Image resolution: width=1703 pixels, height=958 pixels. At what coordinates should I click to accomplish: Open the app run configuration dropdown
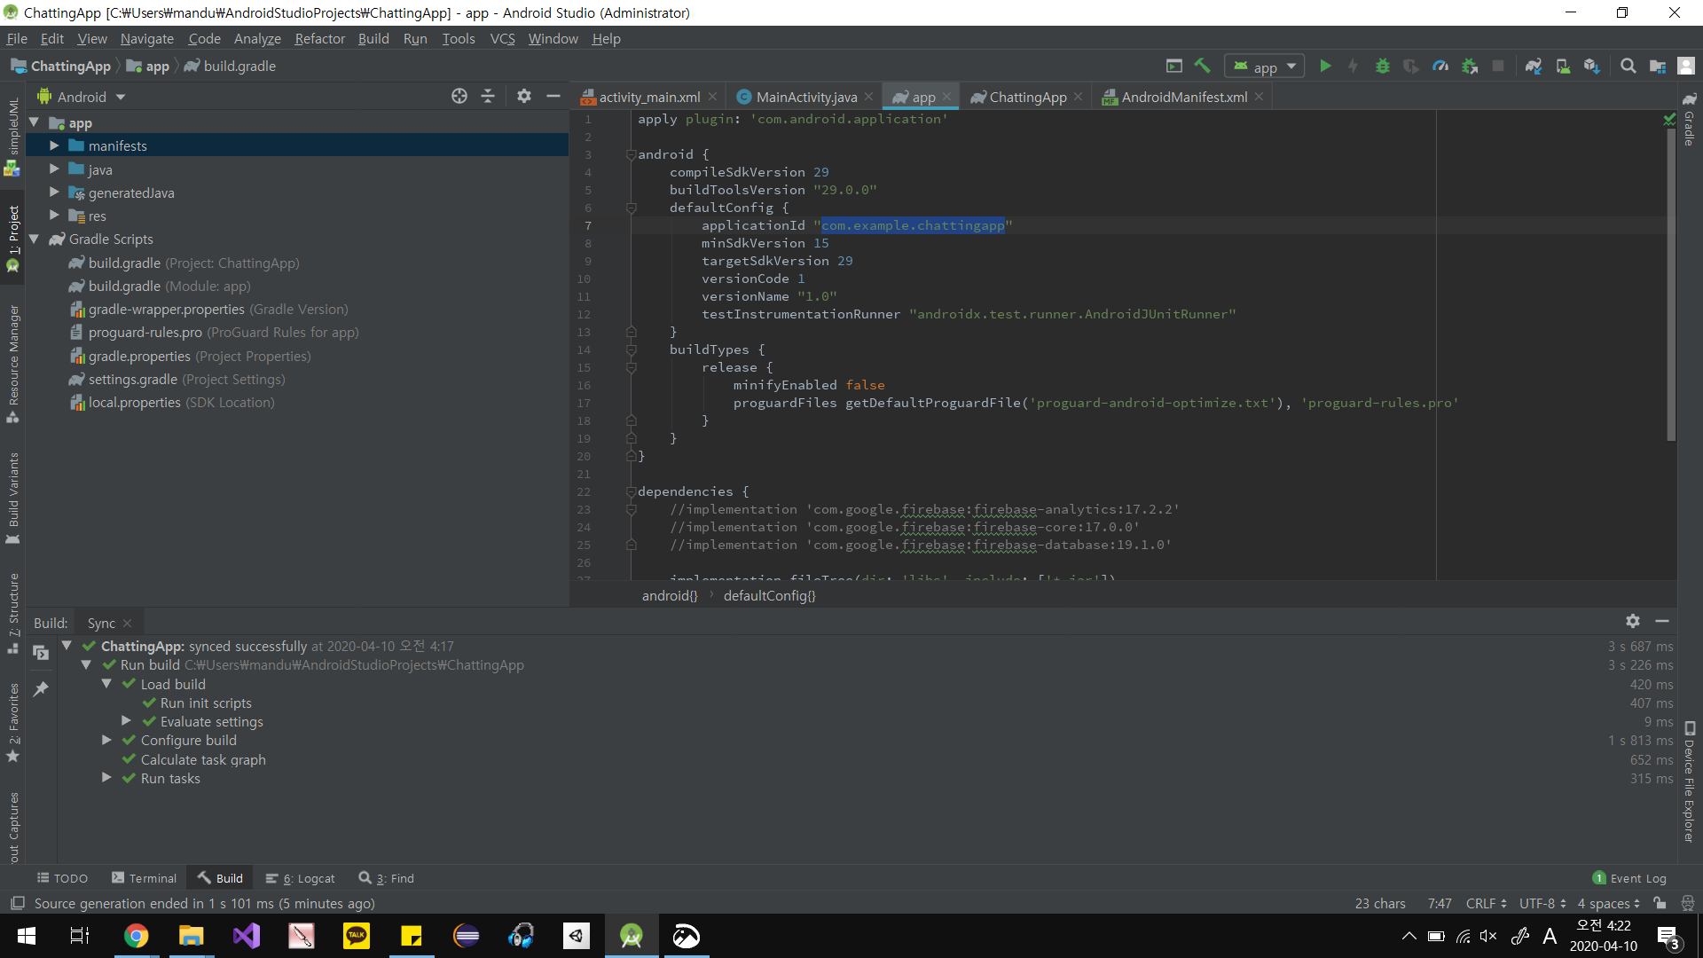click(x=1265, y=67)
